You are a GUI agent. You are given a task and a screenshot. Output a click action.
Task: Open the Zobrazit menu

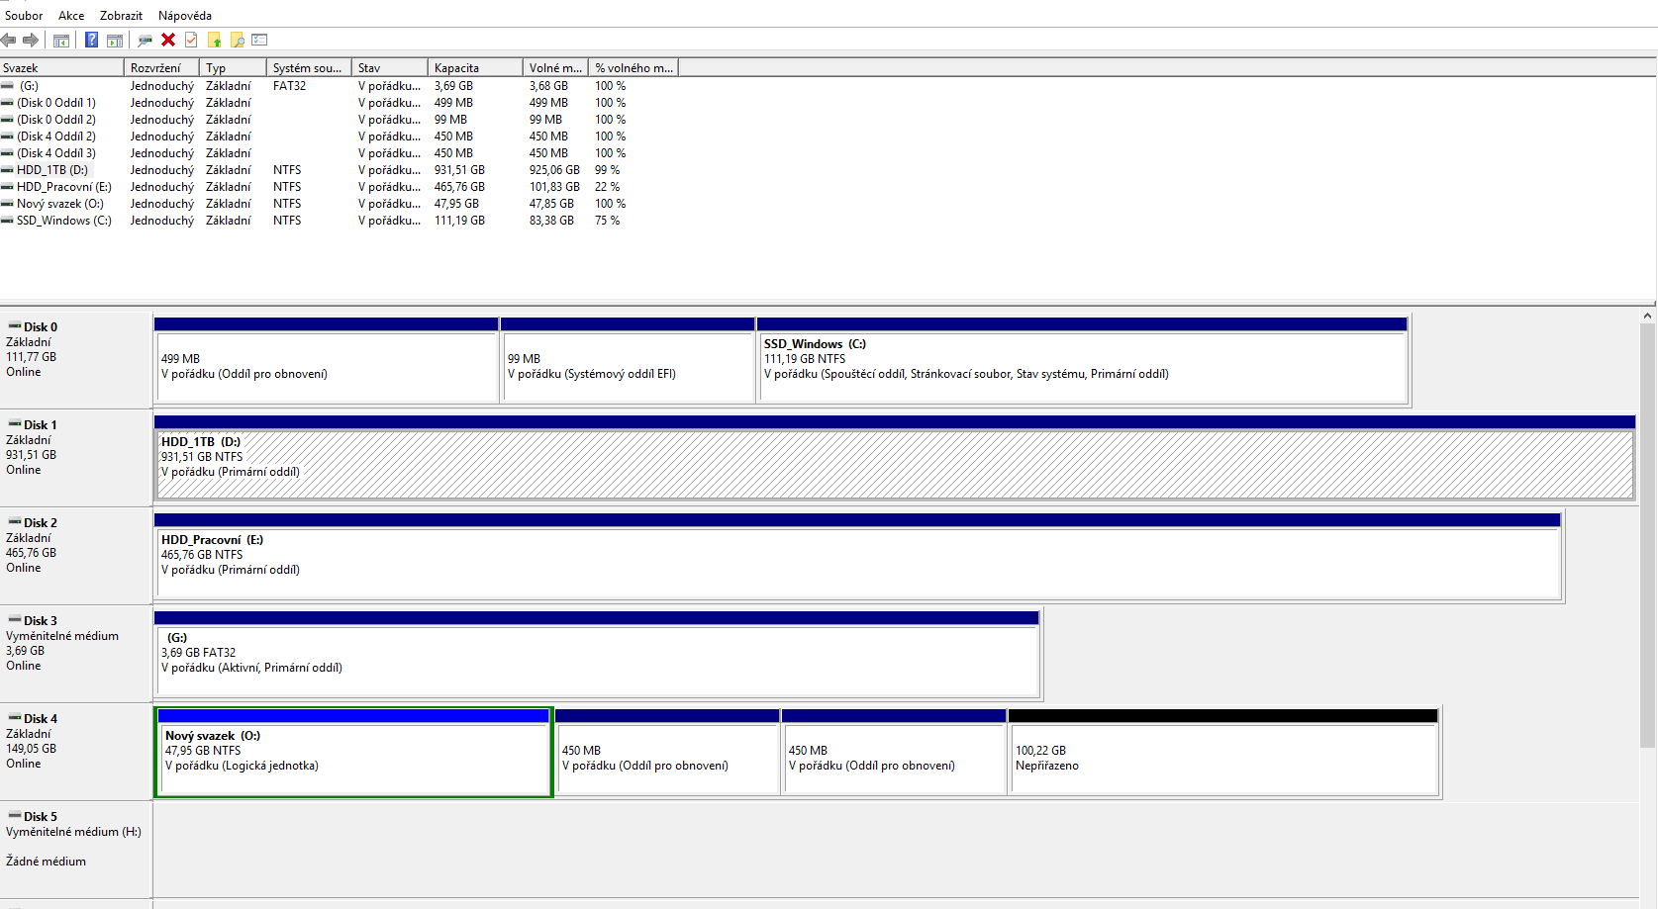click(x=121, y=15)
